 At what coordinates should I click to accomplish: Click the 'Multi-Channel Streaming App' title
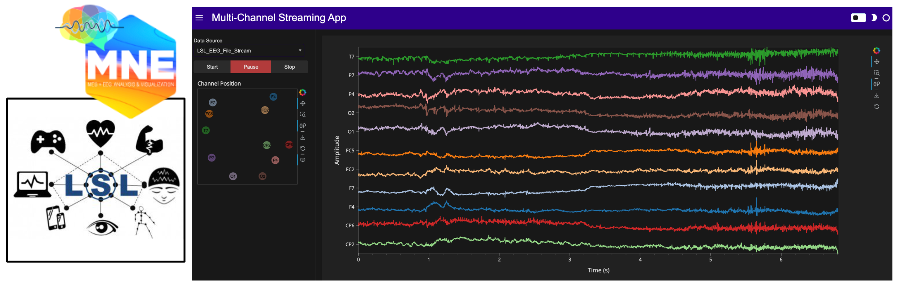tap(279, 18)
